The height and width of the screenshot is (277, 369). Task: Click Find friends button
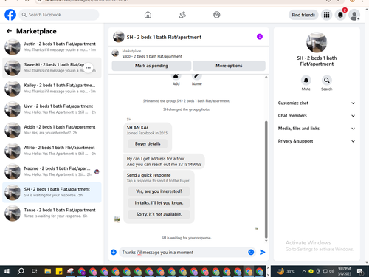click(303, 15)
